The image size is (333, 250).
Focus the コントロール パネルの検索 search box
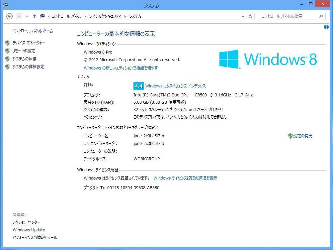(292, 16)
